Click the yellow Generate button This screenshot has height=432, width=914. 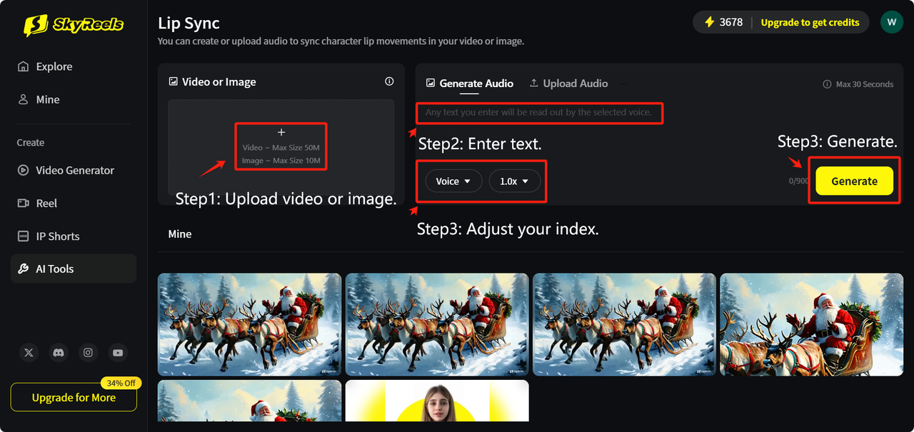[x=854, y=181]
